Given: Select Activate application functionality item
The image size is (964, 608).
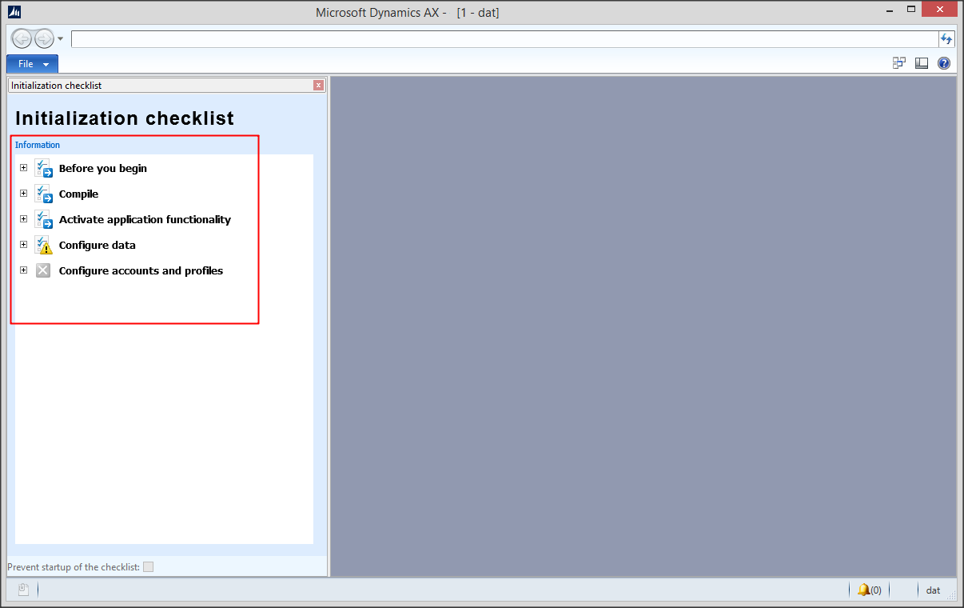Looking at the screenshot, I should pyautogui.click(x=145, y=219).
